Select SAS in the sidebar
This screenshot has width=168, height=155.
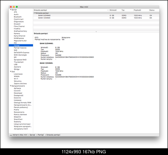(15, 50)
